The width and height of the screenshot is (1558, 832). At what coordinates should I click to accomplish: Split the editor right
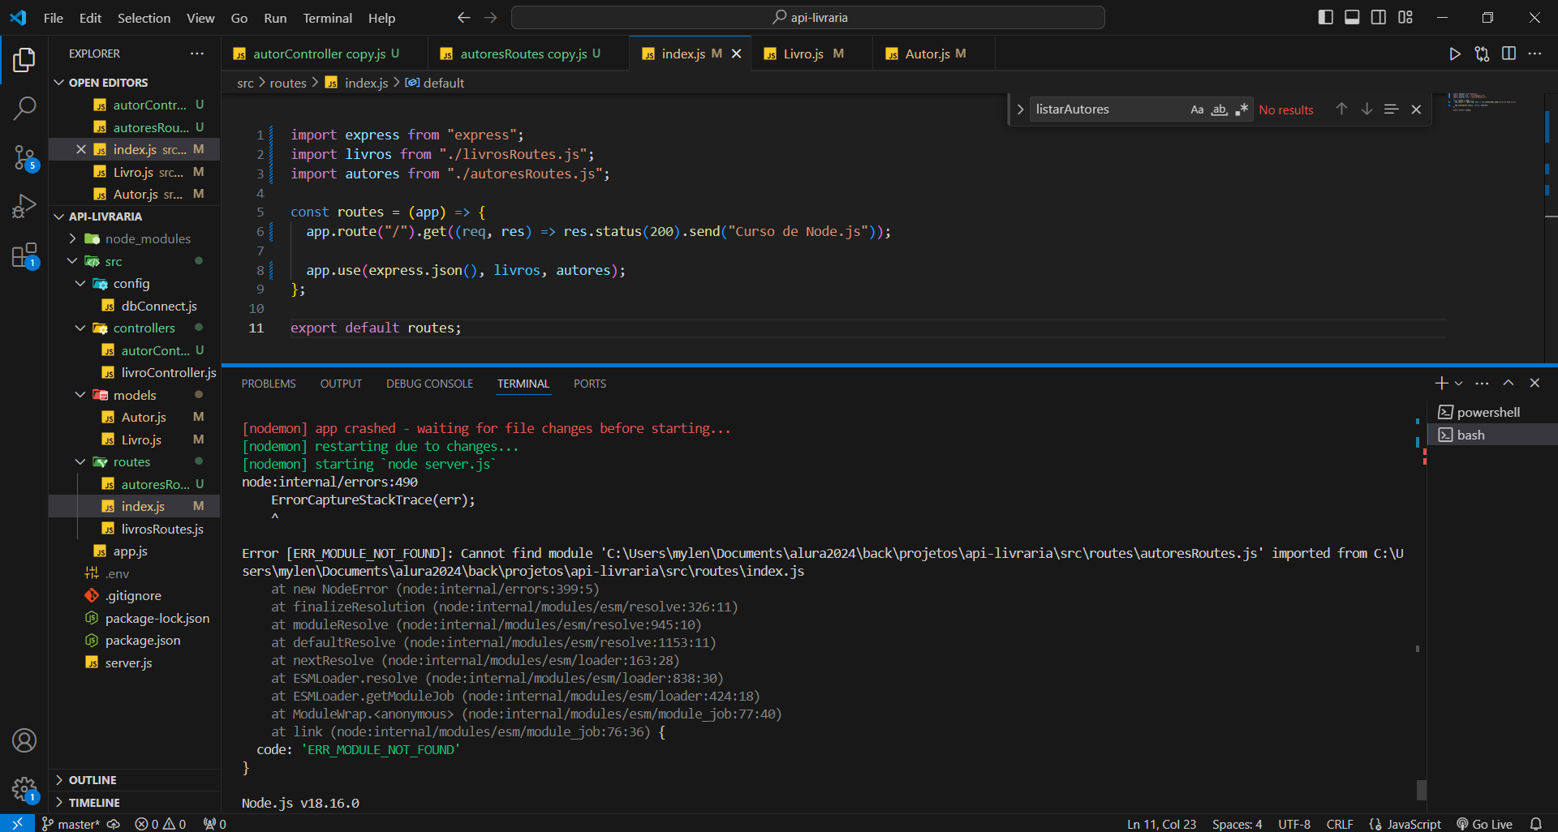(1509, 54)
